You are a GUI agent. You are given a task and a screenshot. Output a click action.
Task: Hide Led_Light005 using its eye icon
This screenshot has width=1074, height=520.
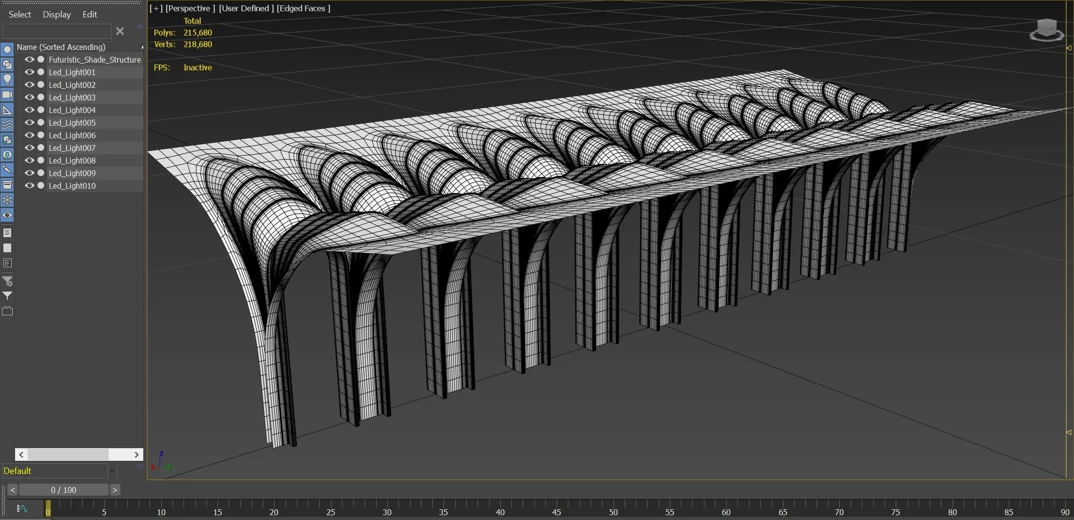[x=30, y=123]
